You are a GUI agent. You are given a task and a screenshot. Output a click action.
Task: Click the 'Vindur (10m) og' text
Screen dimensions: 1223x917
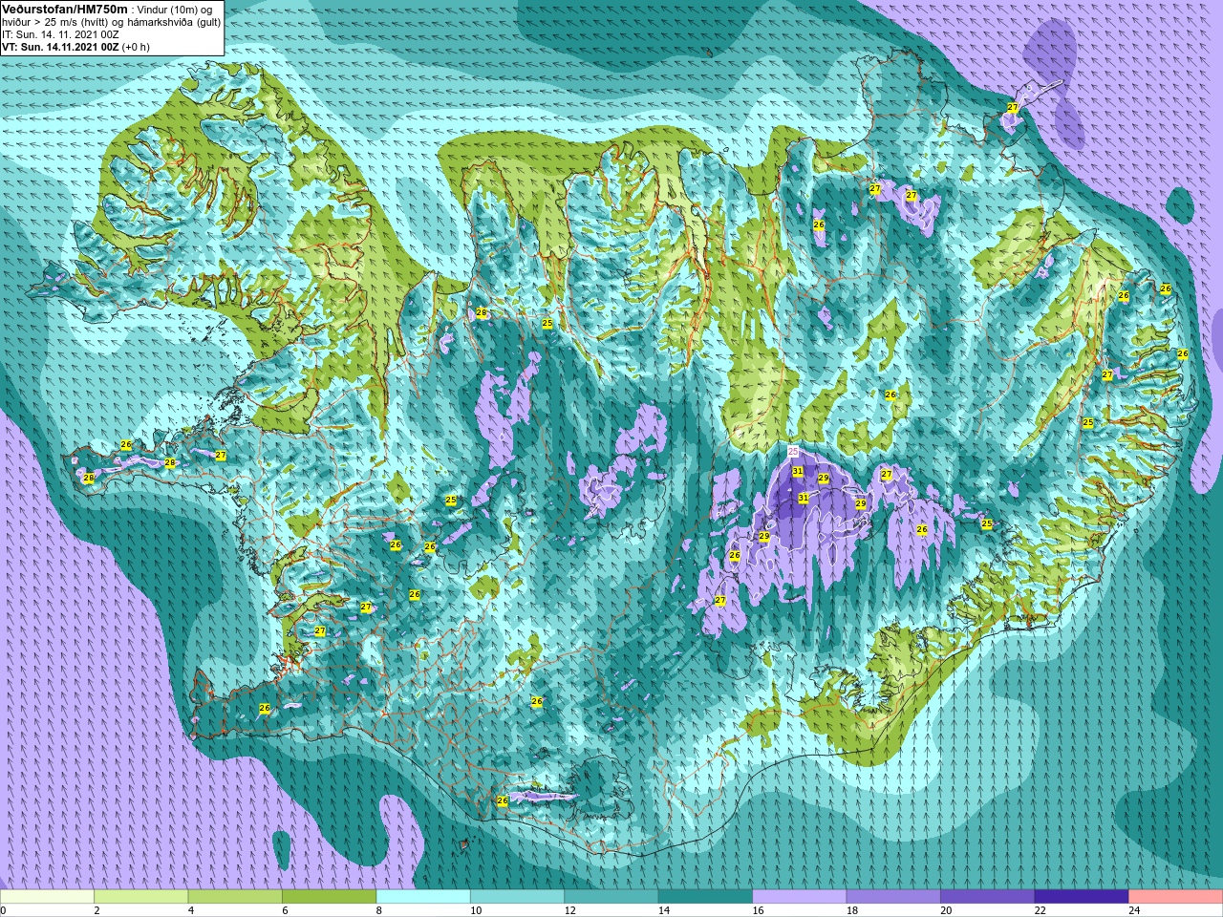(x=175, y=9)
